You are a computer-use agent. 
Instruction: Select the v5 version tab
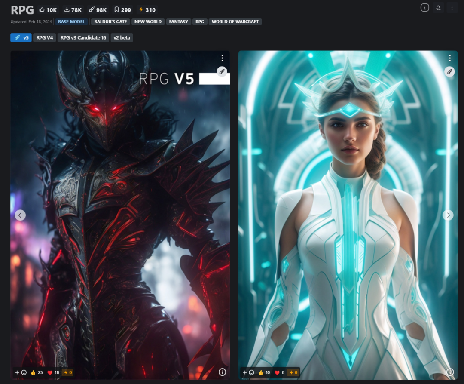point(21,37)
